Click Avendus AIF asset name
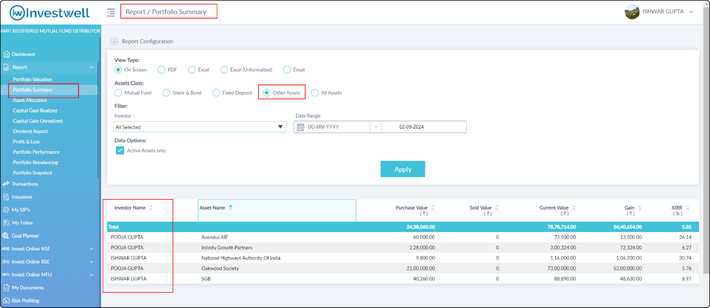The width and height of the screenshot is (710, 308). [215, 237]
